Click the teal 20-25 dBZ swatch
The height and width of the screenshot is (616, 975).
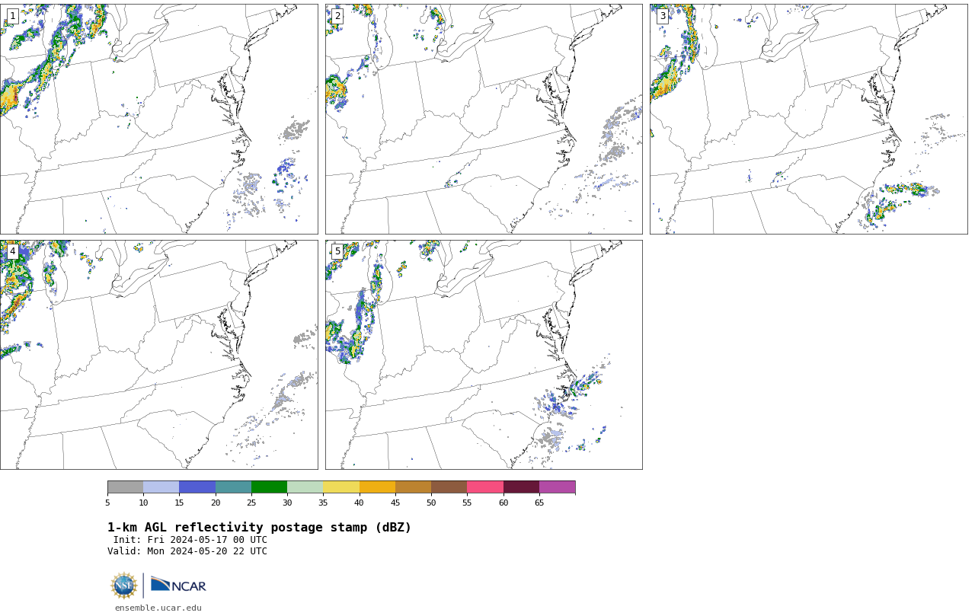233,487
